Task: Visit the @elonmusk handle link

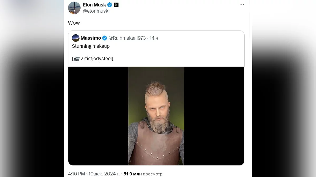Action: (x=96, y=11)
